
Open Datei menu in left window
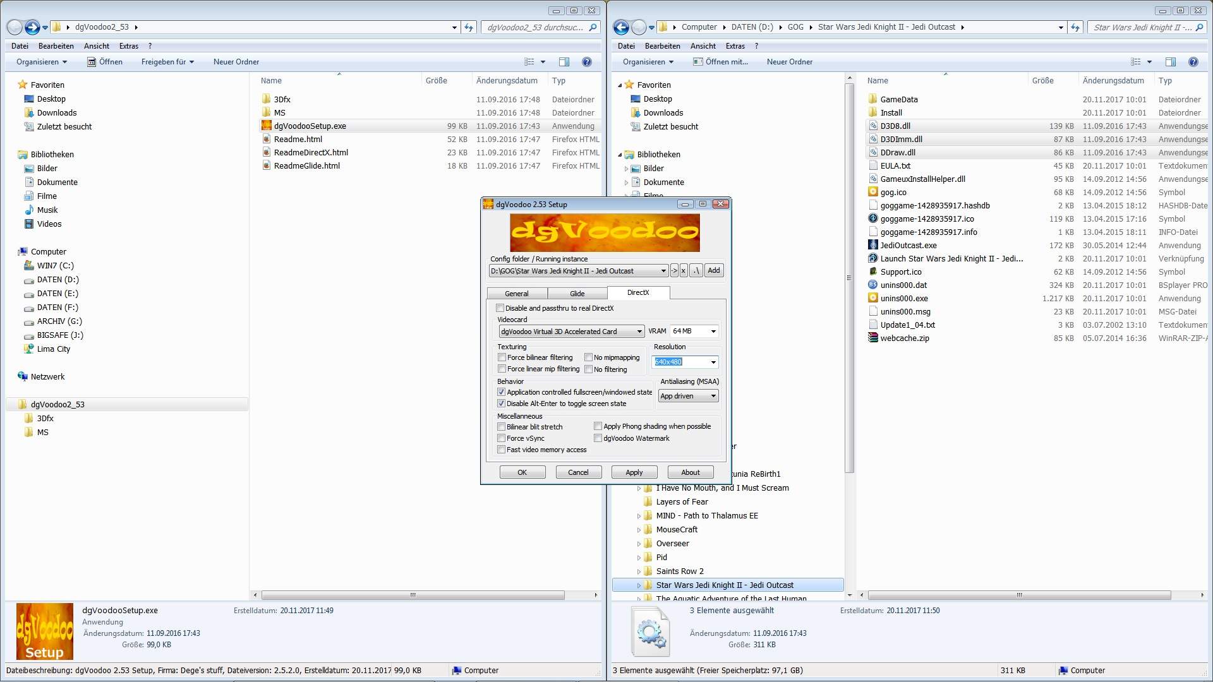(20, 46)
